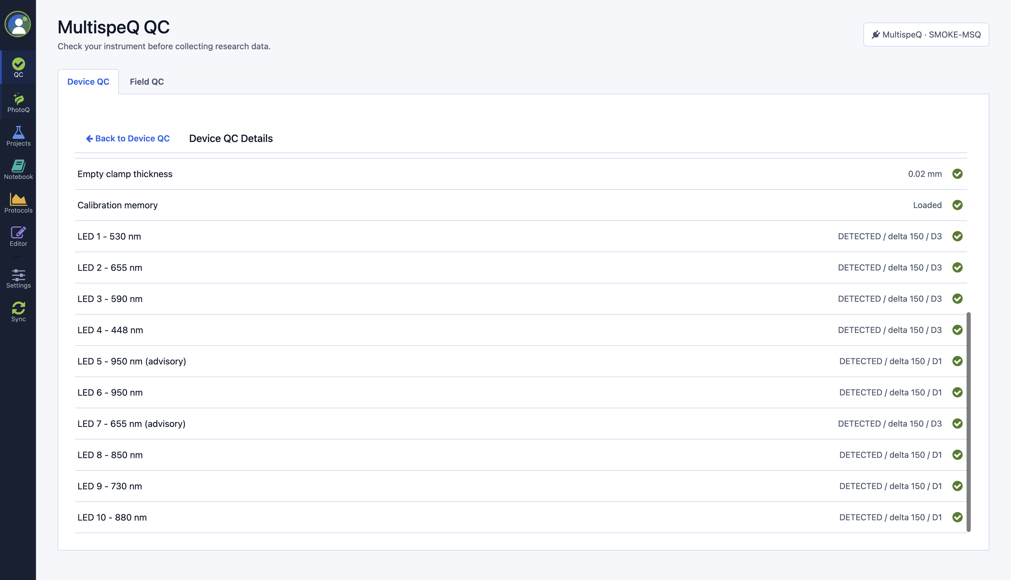Viewport: 1011px width, 580px height.
Task: Open Settings in the sidebar
Action: pyautogui.click(x=18, y=279)
